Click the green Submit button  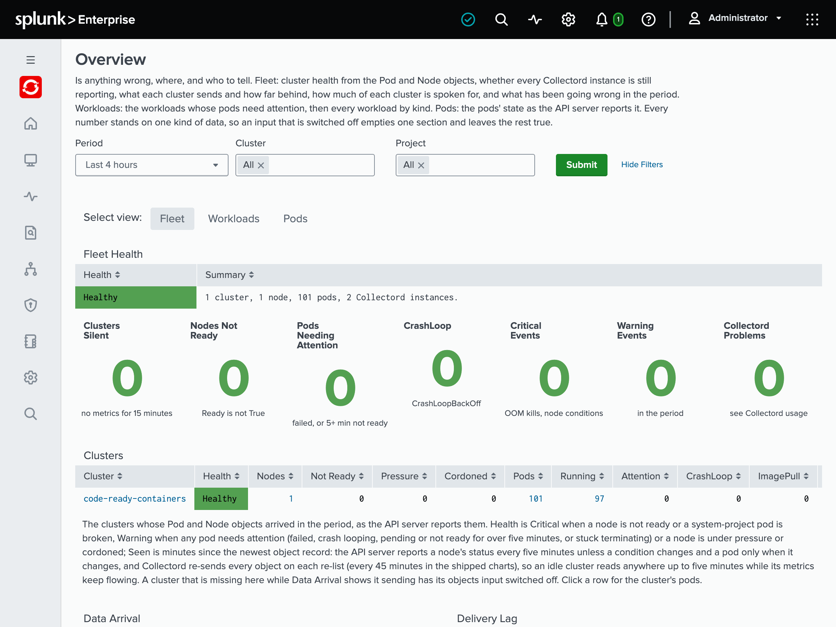(x=581, y=165)
